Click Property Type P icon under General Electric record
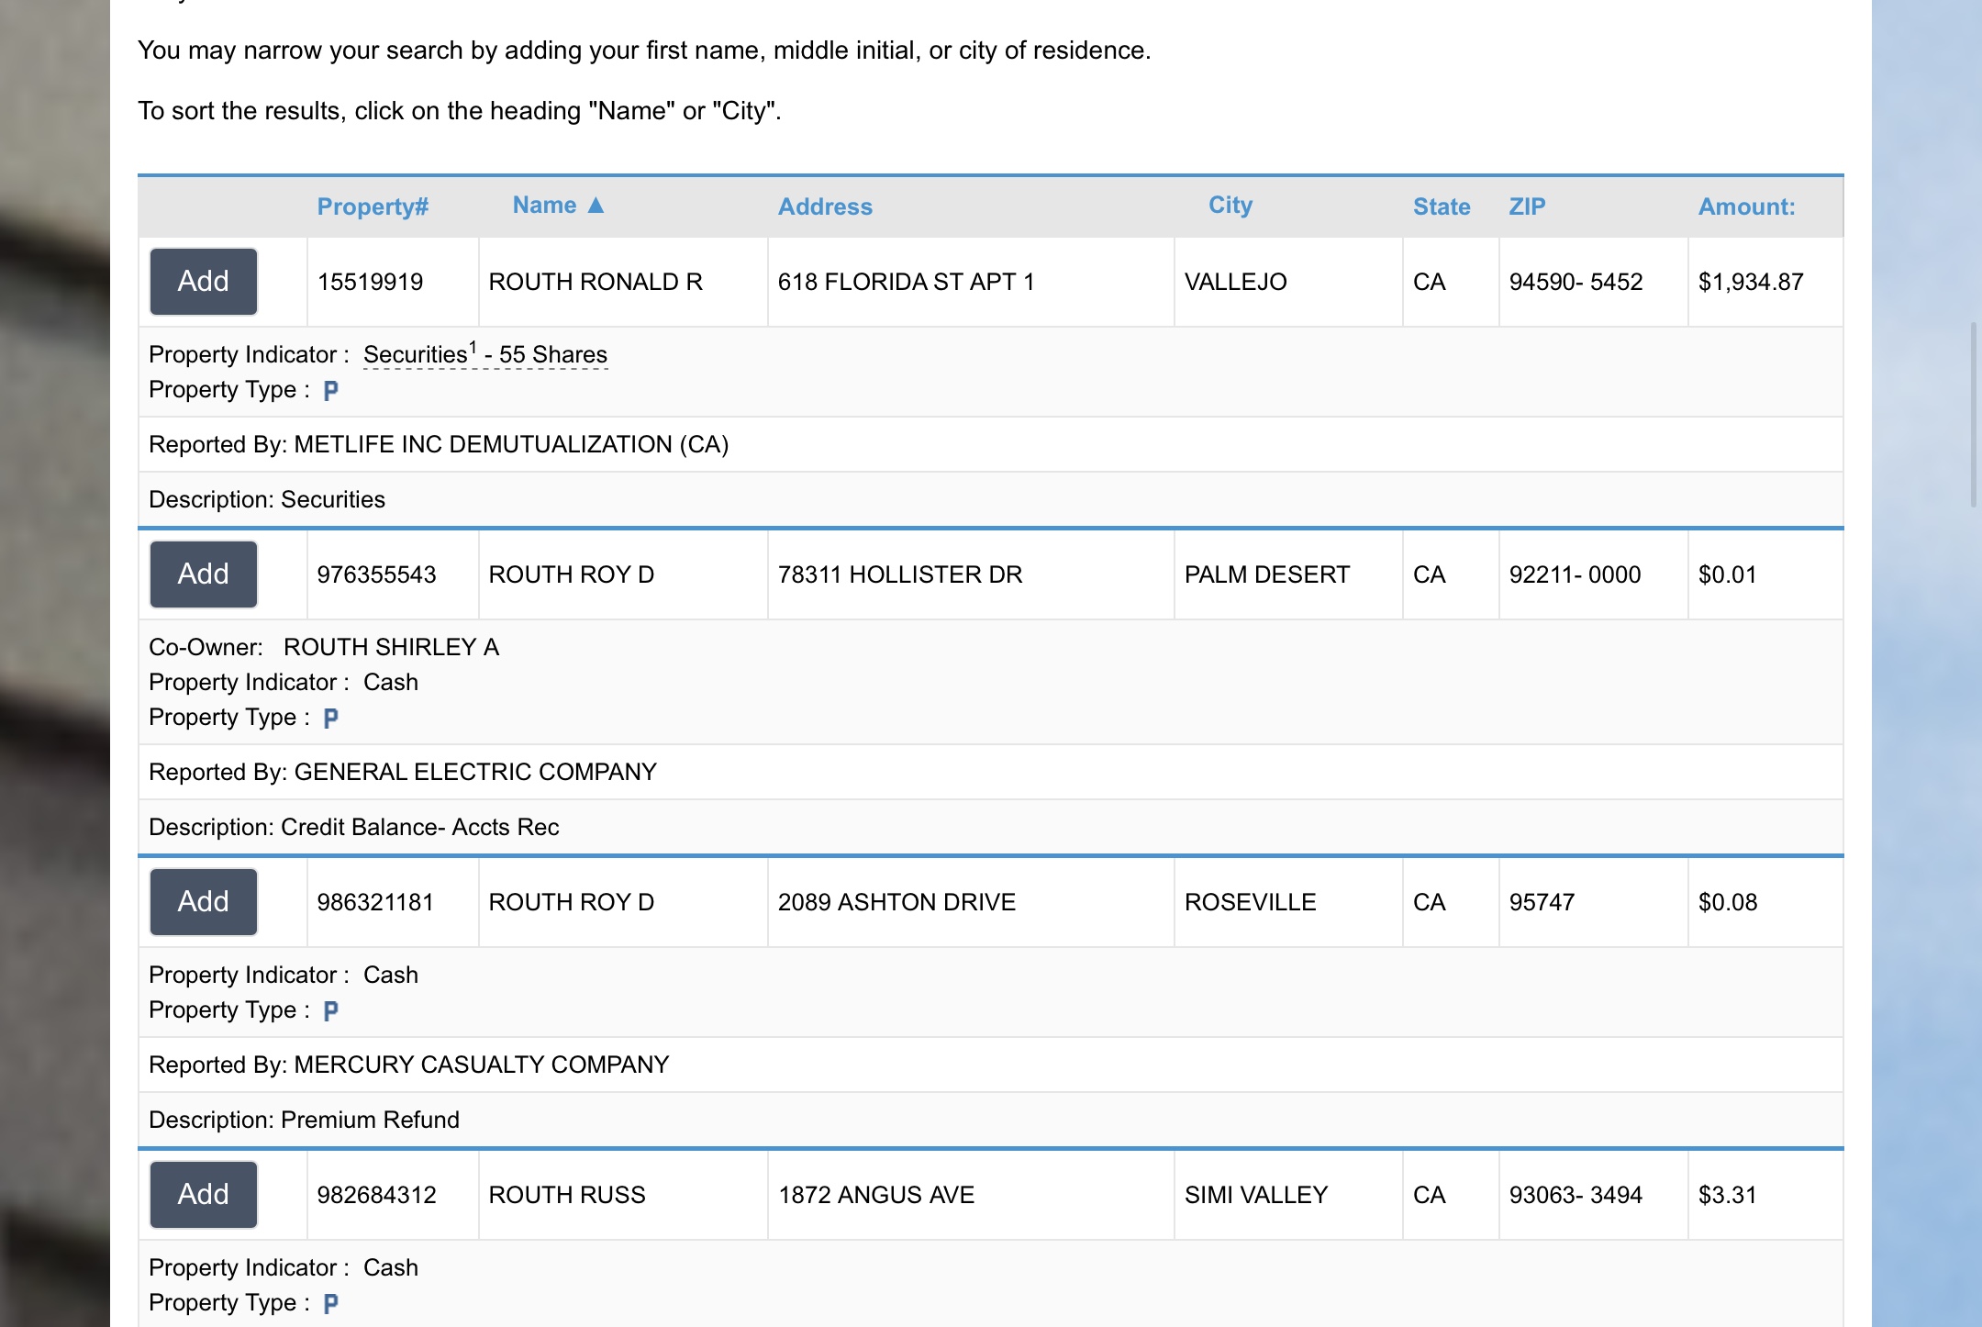 (x=331, y=719)
